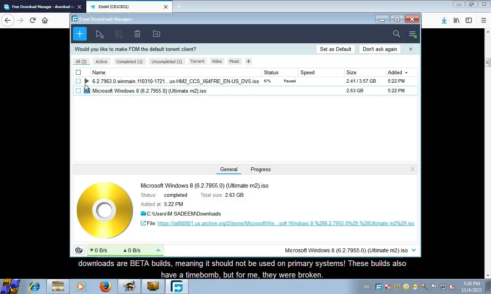Click the Move to folder toolbar icon

157,34
